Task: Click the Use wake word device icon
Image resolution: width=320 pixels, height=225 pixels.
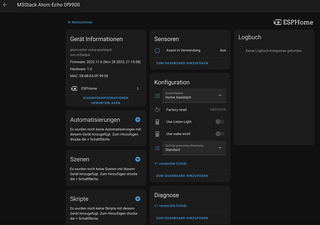Action: [157, 134]
